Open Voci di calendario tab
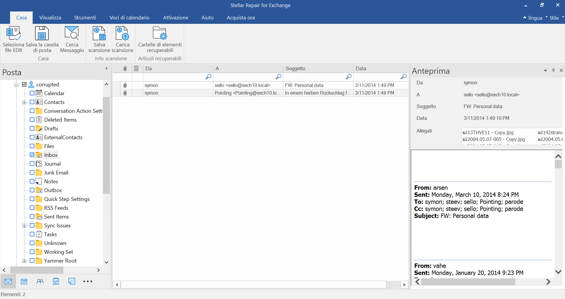This screenshot has height=299, width=565. coord(129,18)
